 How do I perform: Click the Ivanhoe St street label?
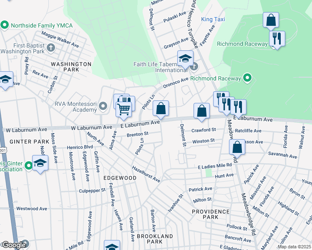click(x=175, y=203)
